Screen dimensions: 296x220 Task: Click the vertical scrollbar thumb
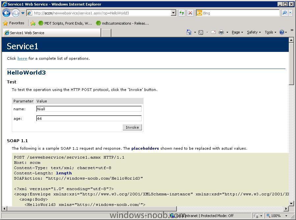(291, 64)
